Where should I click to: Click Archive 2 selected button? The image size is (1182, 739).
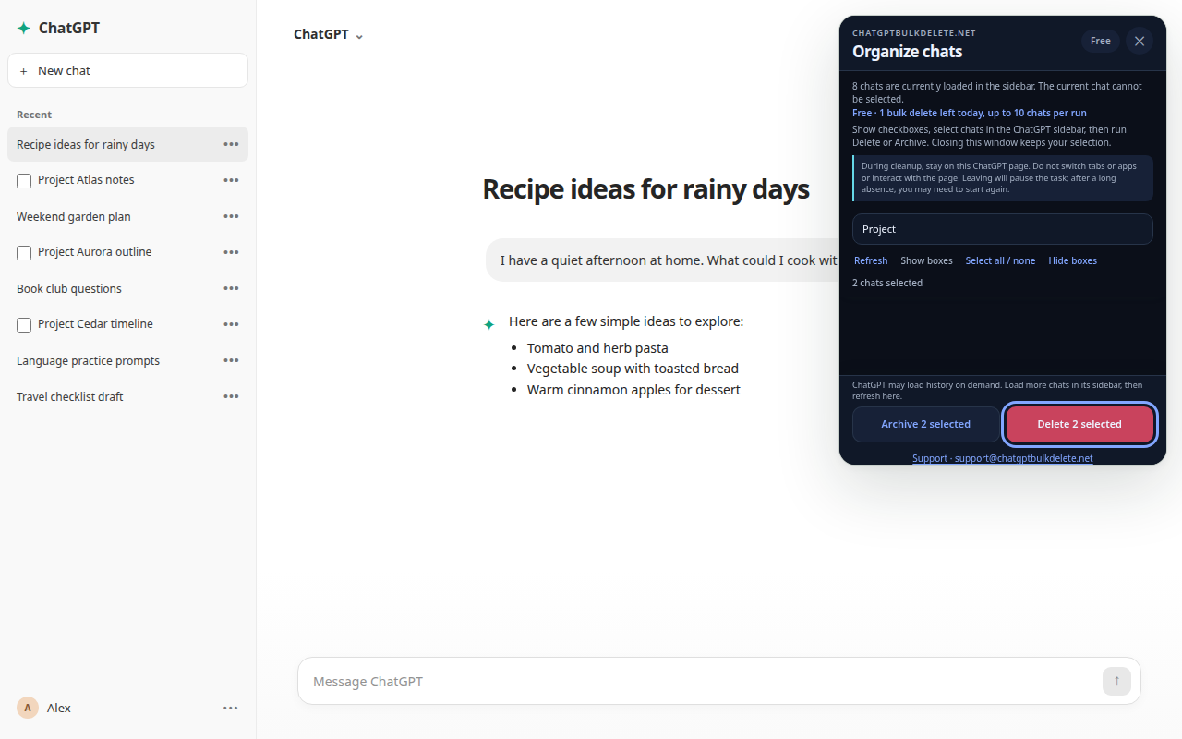[925, 424]
